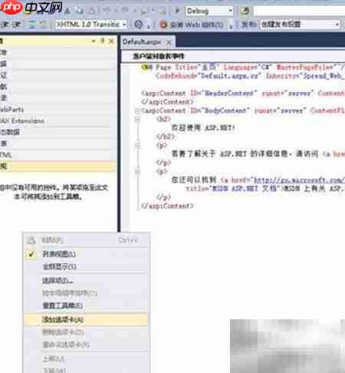Click the HeaderContent asp:Content code line
345x373 pixels.
pos(243,93)
